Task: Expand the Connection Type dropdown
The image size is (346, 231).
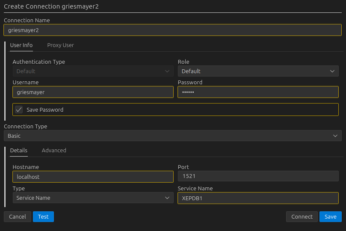Action: (x=172, y=136)
